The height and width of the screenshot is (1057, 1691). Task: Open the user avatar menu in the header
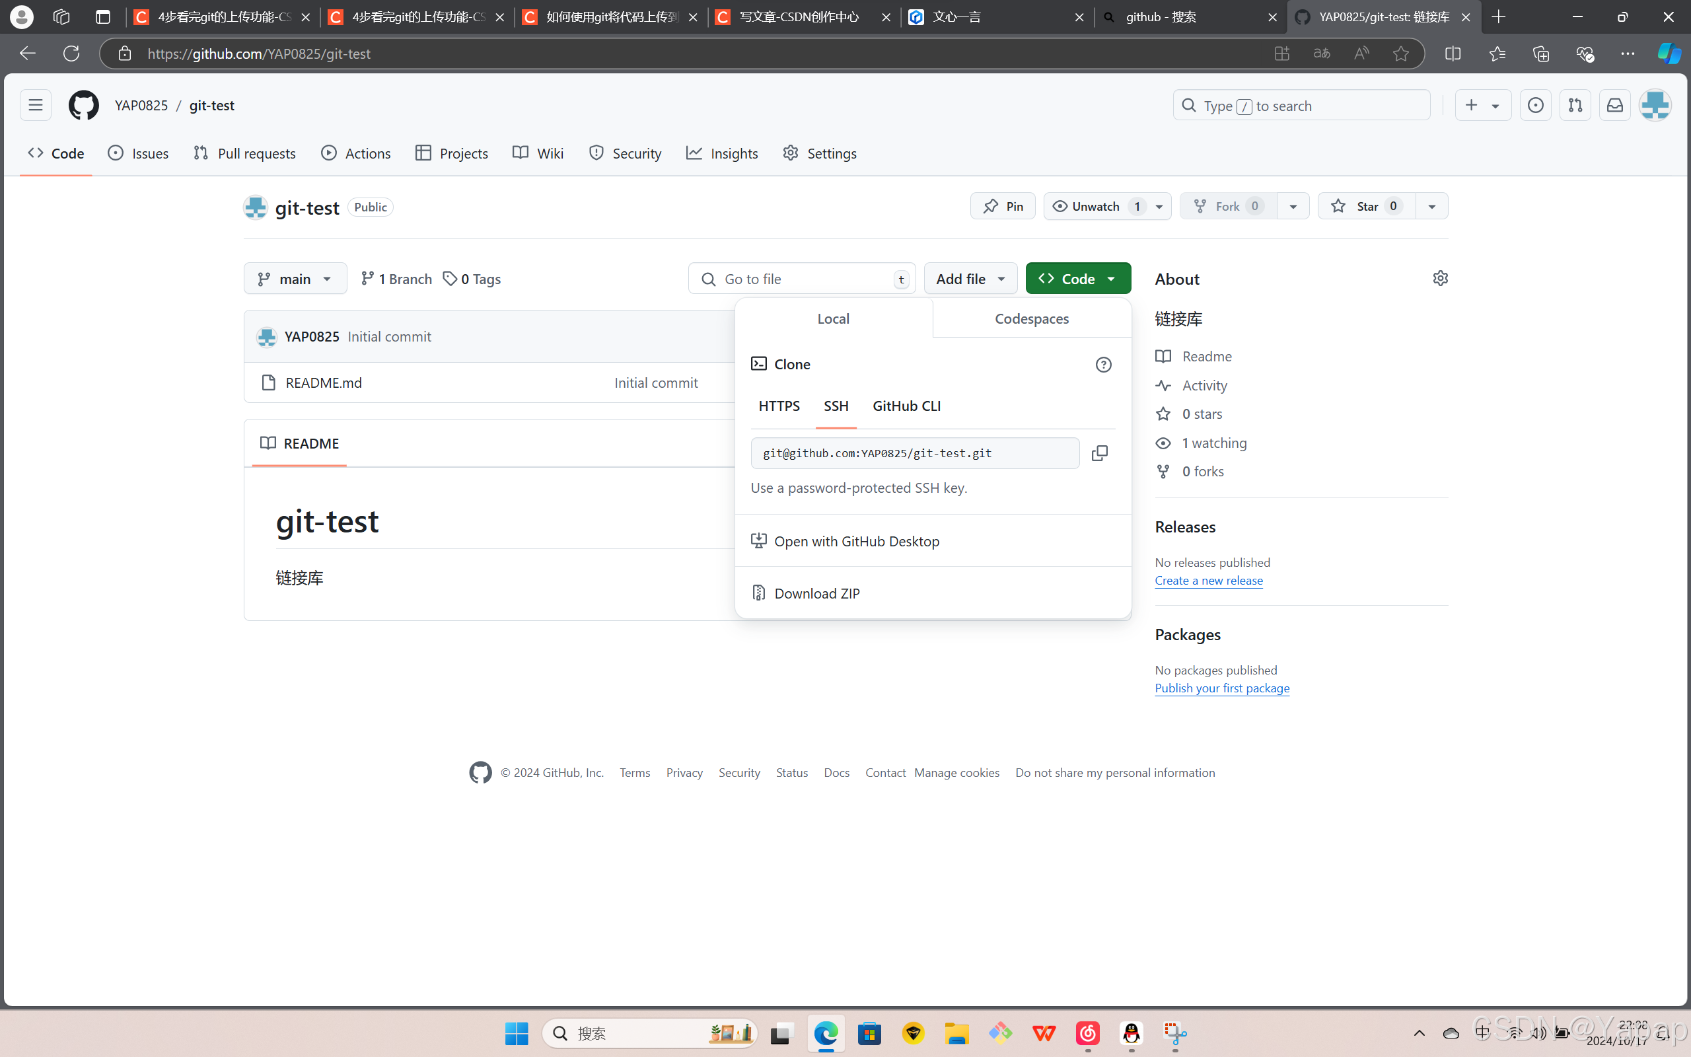click(x=1655, y=105)
